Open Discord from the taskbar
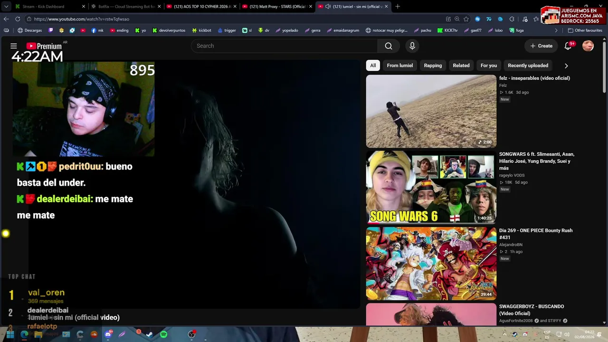This screenshot has width=608, height=342. pos(108,334)
